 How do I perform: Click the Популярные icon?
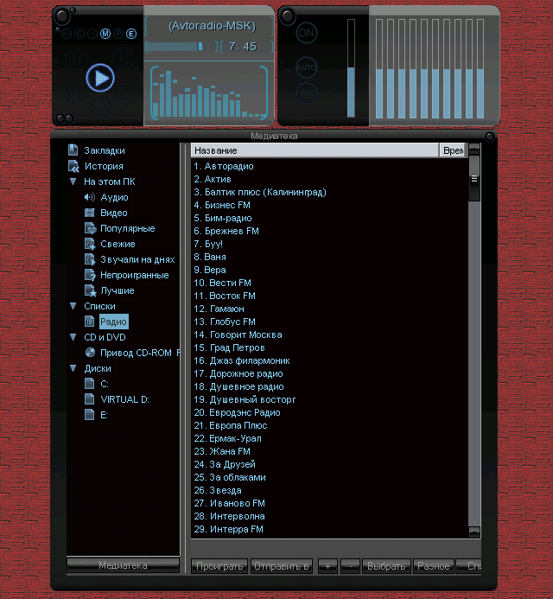[90, 228]
